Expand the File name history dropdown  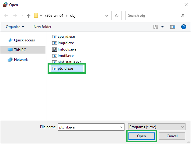(122, 127)
